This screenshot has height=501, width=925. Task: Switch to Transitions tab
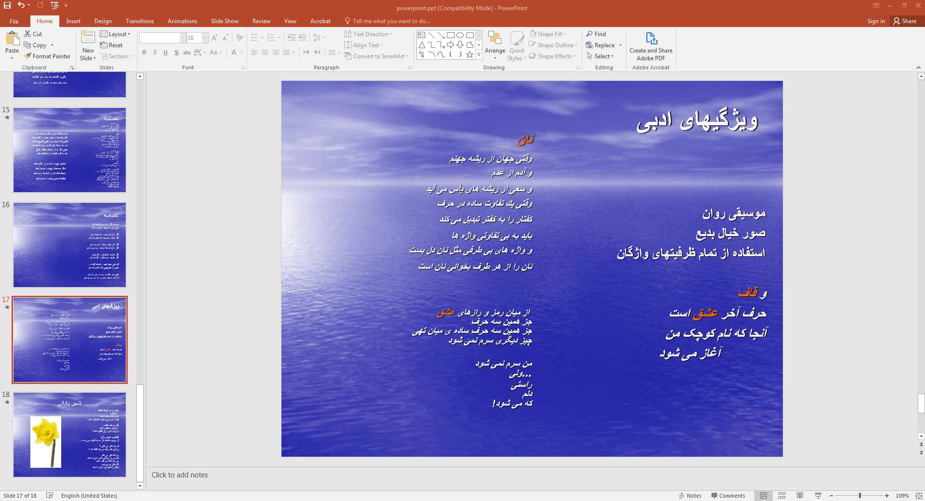(140, 21)
